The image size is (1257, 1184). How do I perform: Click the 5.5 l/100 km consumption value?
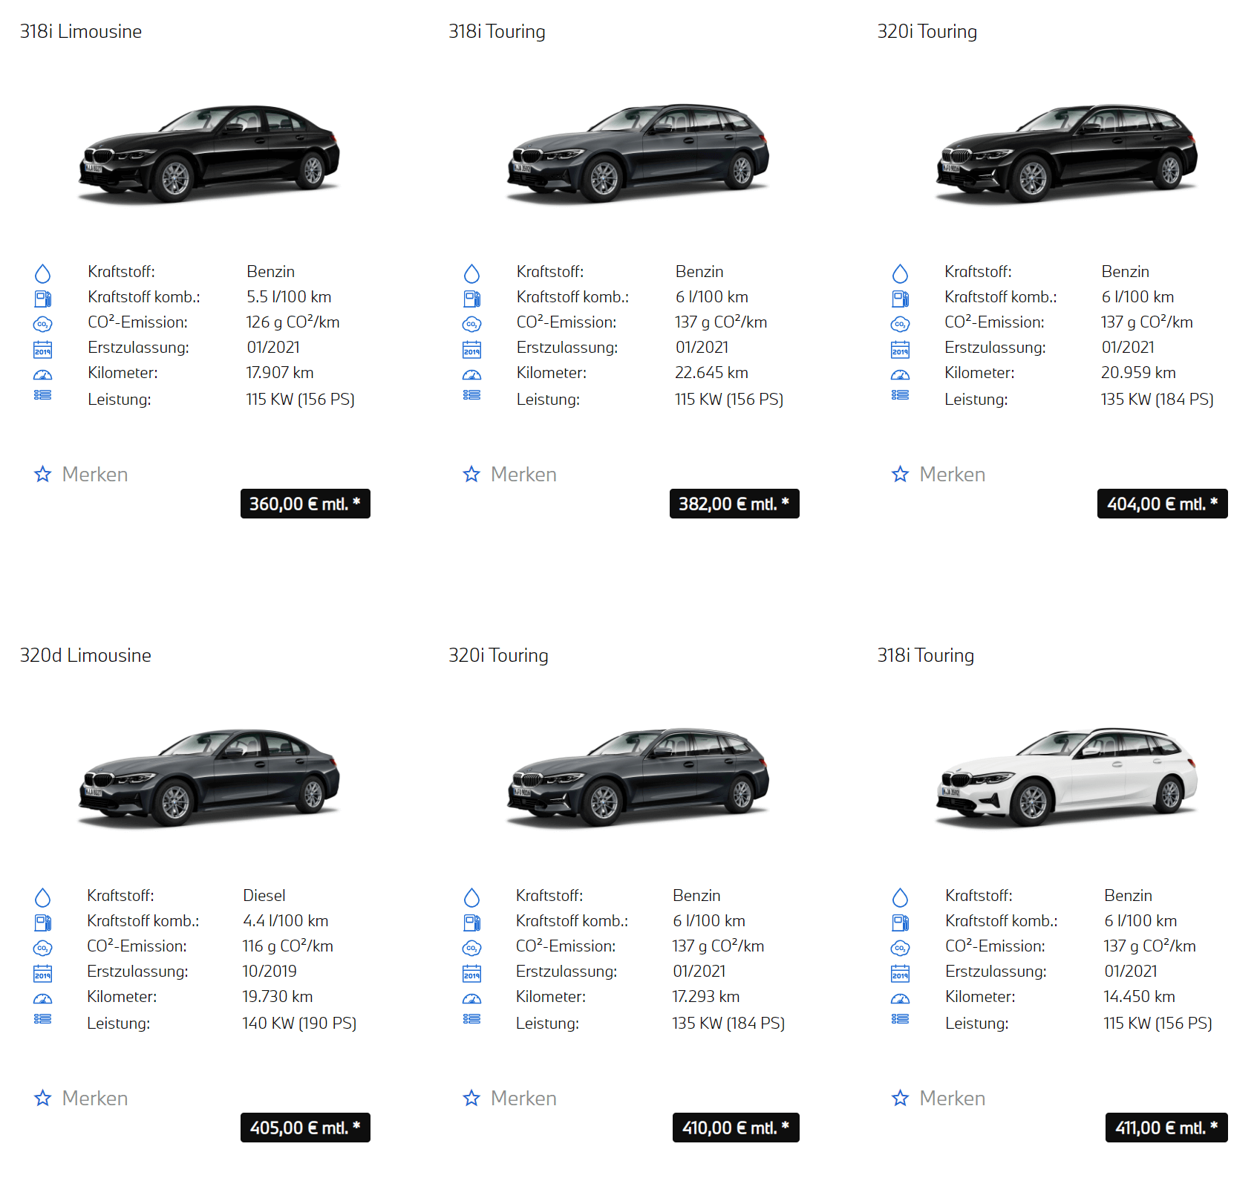click(289, 297)
